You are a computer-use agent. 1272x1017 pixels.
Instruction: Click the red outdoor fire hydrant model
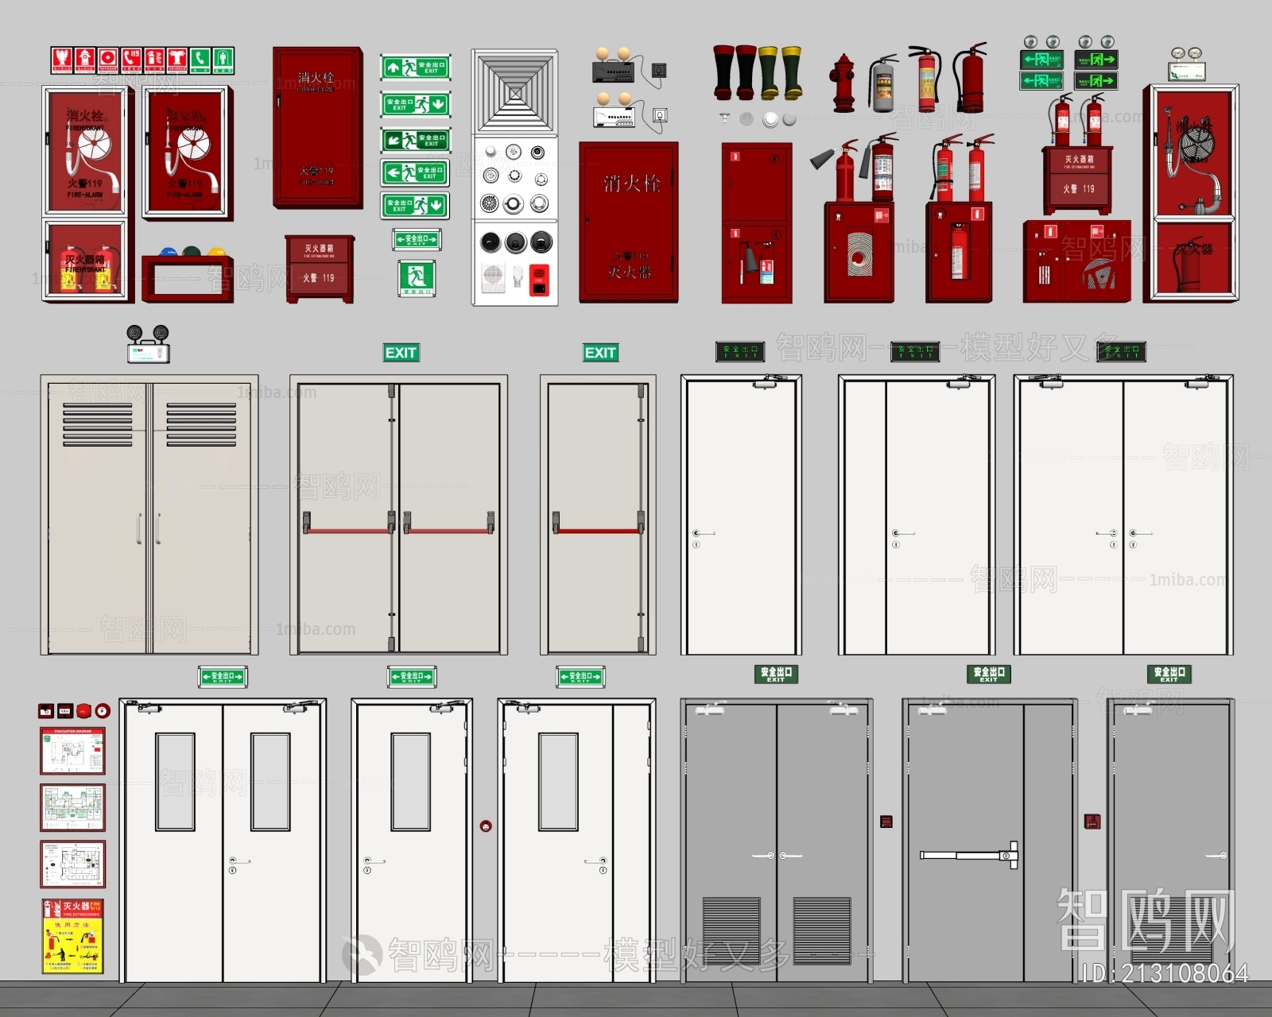pos(843,83)
